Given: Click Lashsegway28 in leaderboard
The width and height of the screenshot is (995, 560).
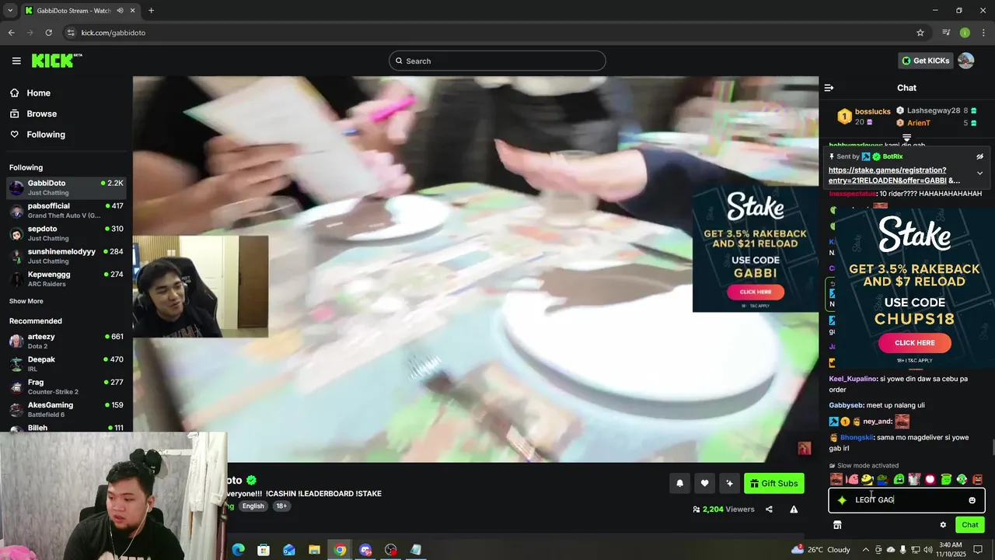Looking at the screenshot, I should [934, 111].
